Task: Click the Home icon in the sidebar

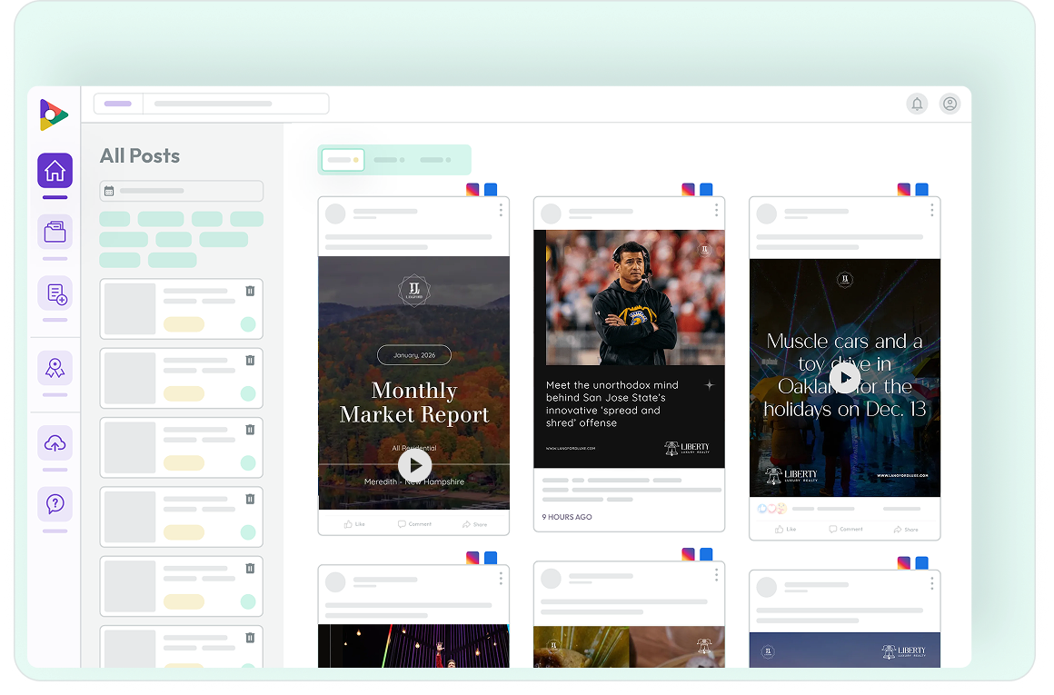Action: [55, 170]
